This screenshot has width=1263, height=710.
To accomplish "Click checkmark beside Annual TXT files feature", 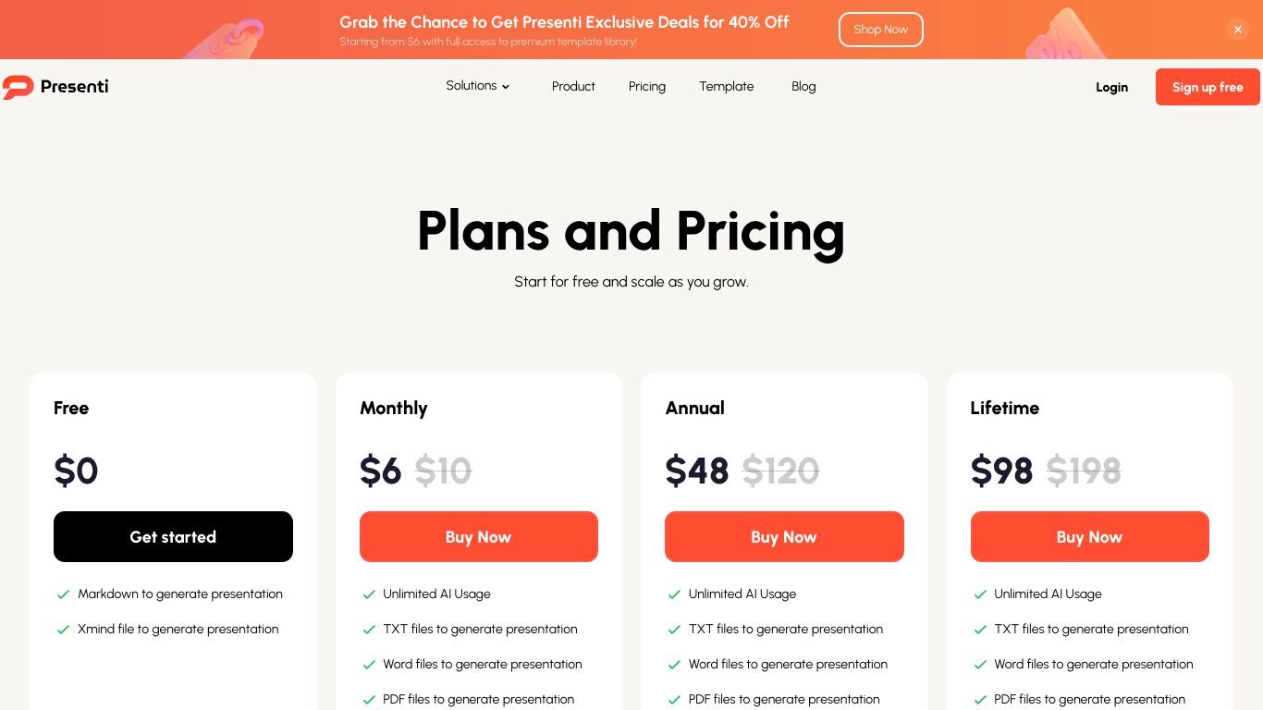I will coord(674,630).
